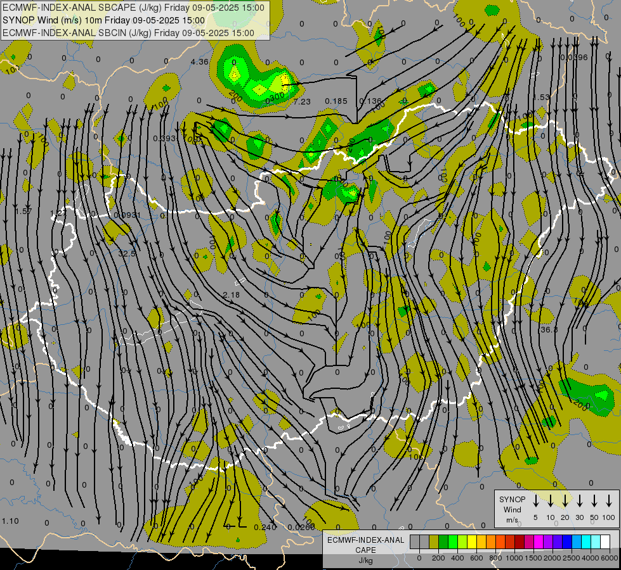Pick the white 6000 J/kg swatch
The image size is (621, 570).
[605, 541]
